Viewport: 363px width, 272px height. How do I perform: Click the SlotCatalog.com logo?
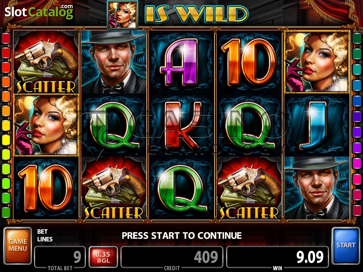[x=39, y=12]
